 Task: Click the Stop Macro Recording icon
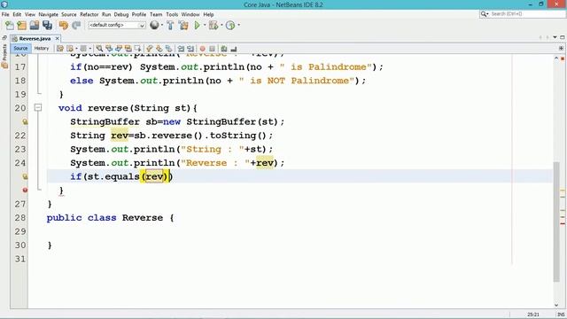213,49
